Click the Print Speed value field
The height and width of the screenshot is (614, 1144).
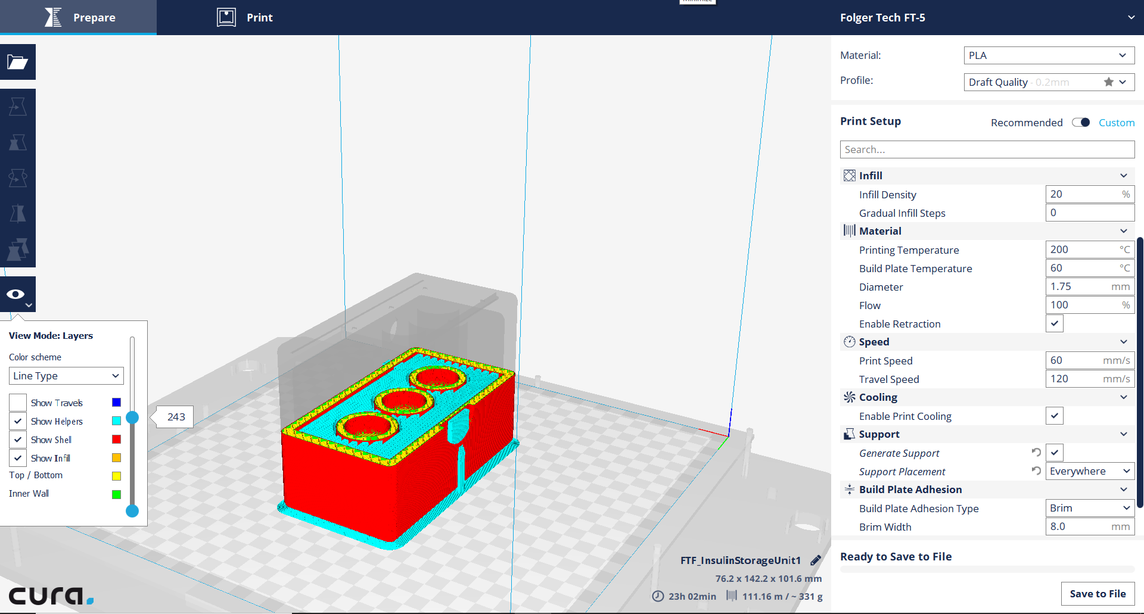(x=1090, y=360)
